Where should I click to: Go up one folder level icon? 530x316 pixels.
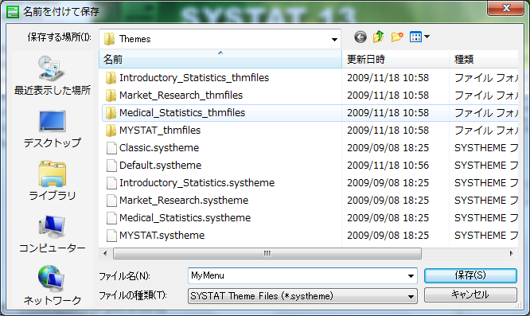pyautogui.click(x=379, y=37)
